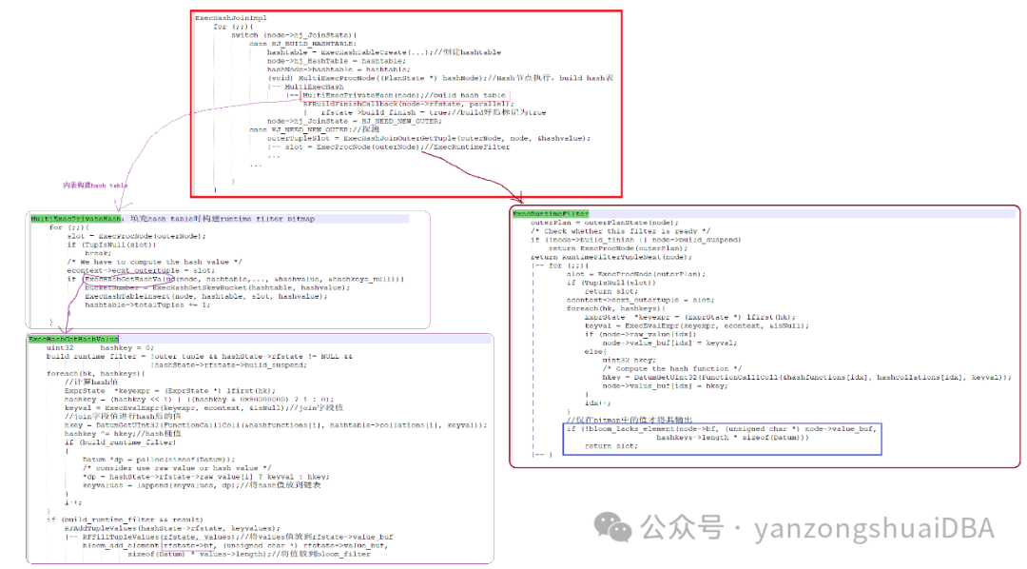Click the 'node->value_buf[idx] = keyval;' line

(669, 343)
